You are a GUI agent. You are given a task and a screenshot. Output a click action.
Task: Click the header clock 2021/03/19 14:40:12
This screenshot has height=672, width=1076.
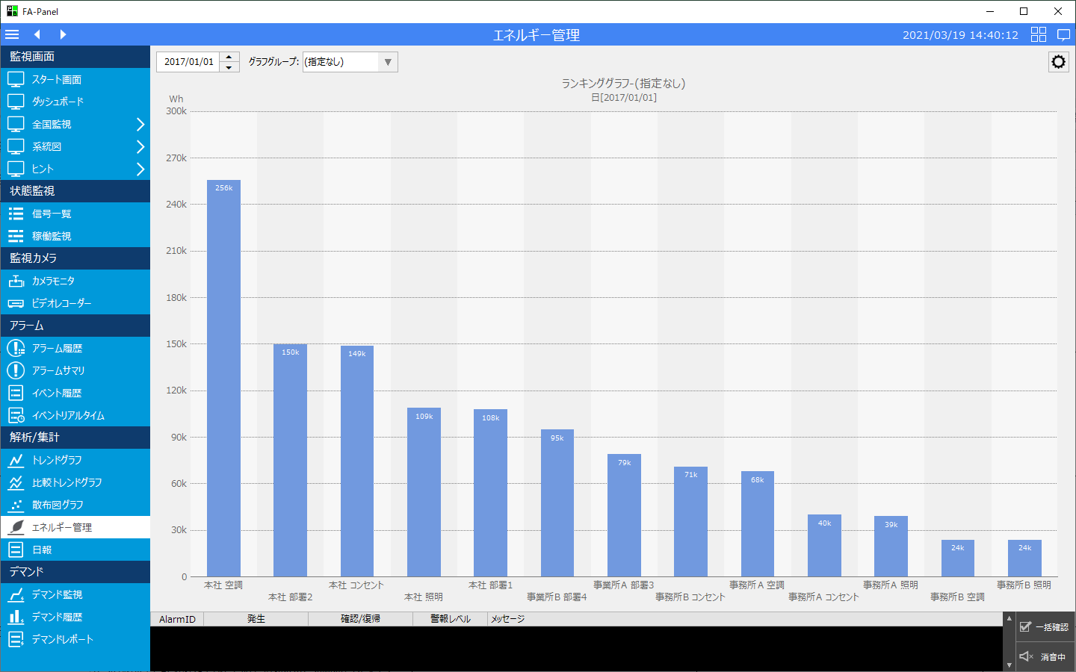coord(960,35)
